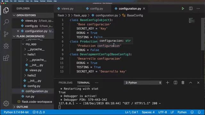Click the editor minimap preview
Viewport: 205px width, 115px height.
click(192, 20)
